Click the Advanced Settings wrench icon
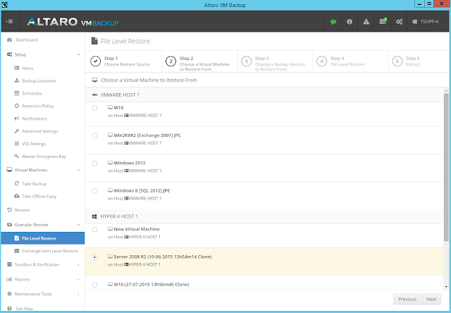The height and width of the screenshot is (313, 451). click(17, 131)
